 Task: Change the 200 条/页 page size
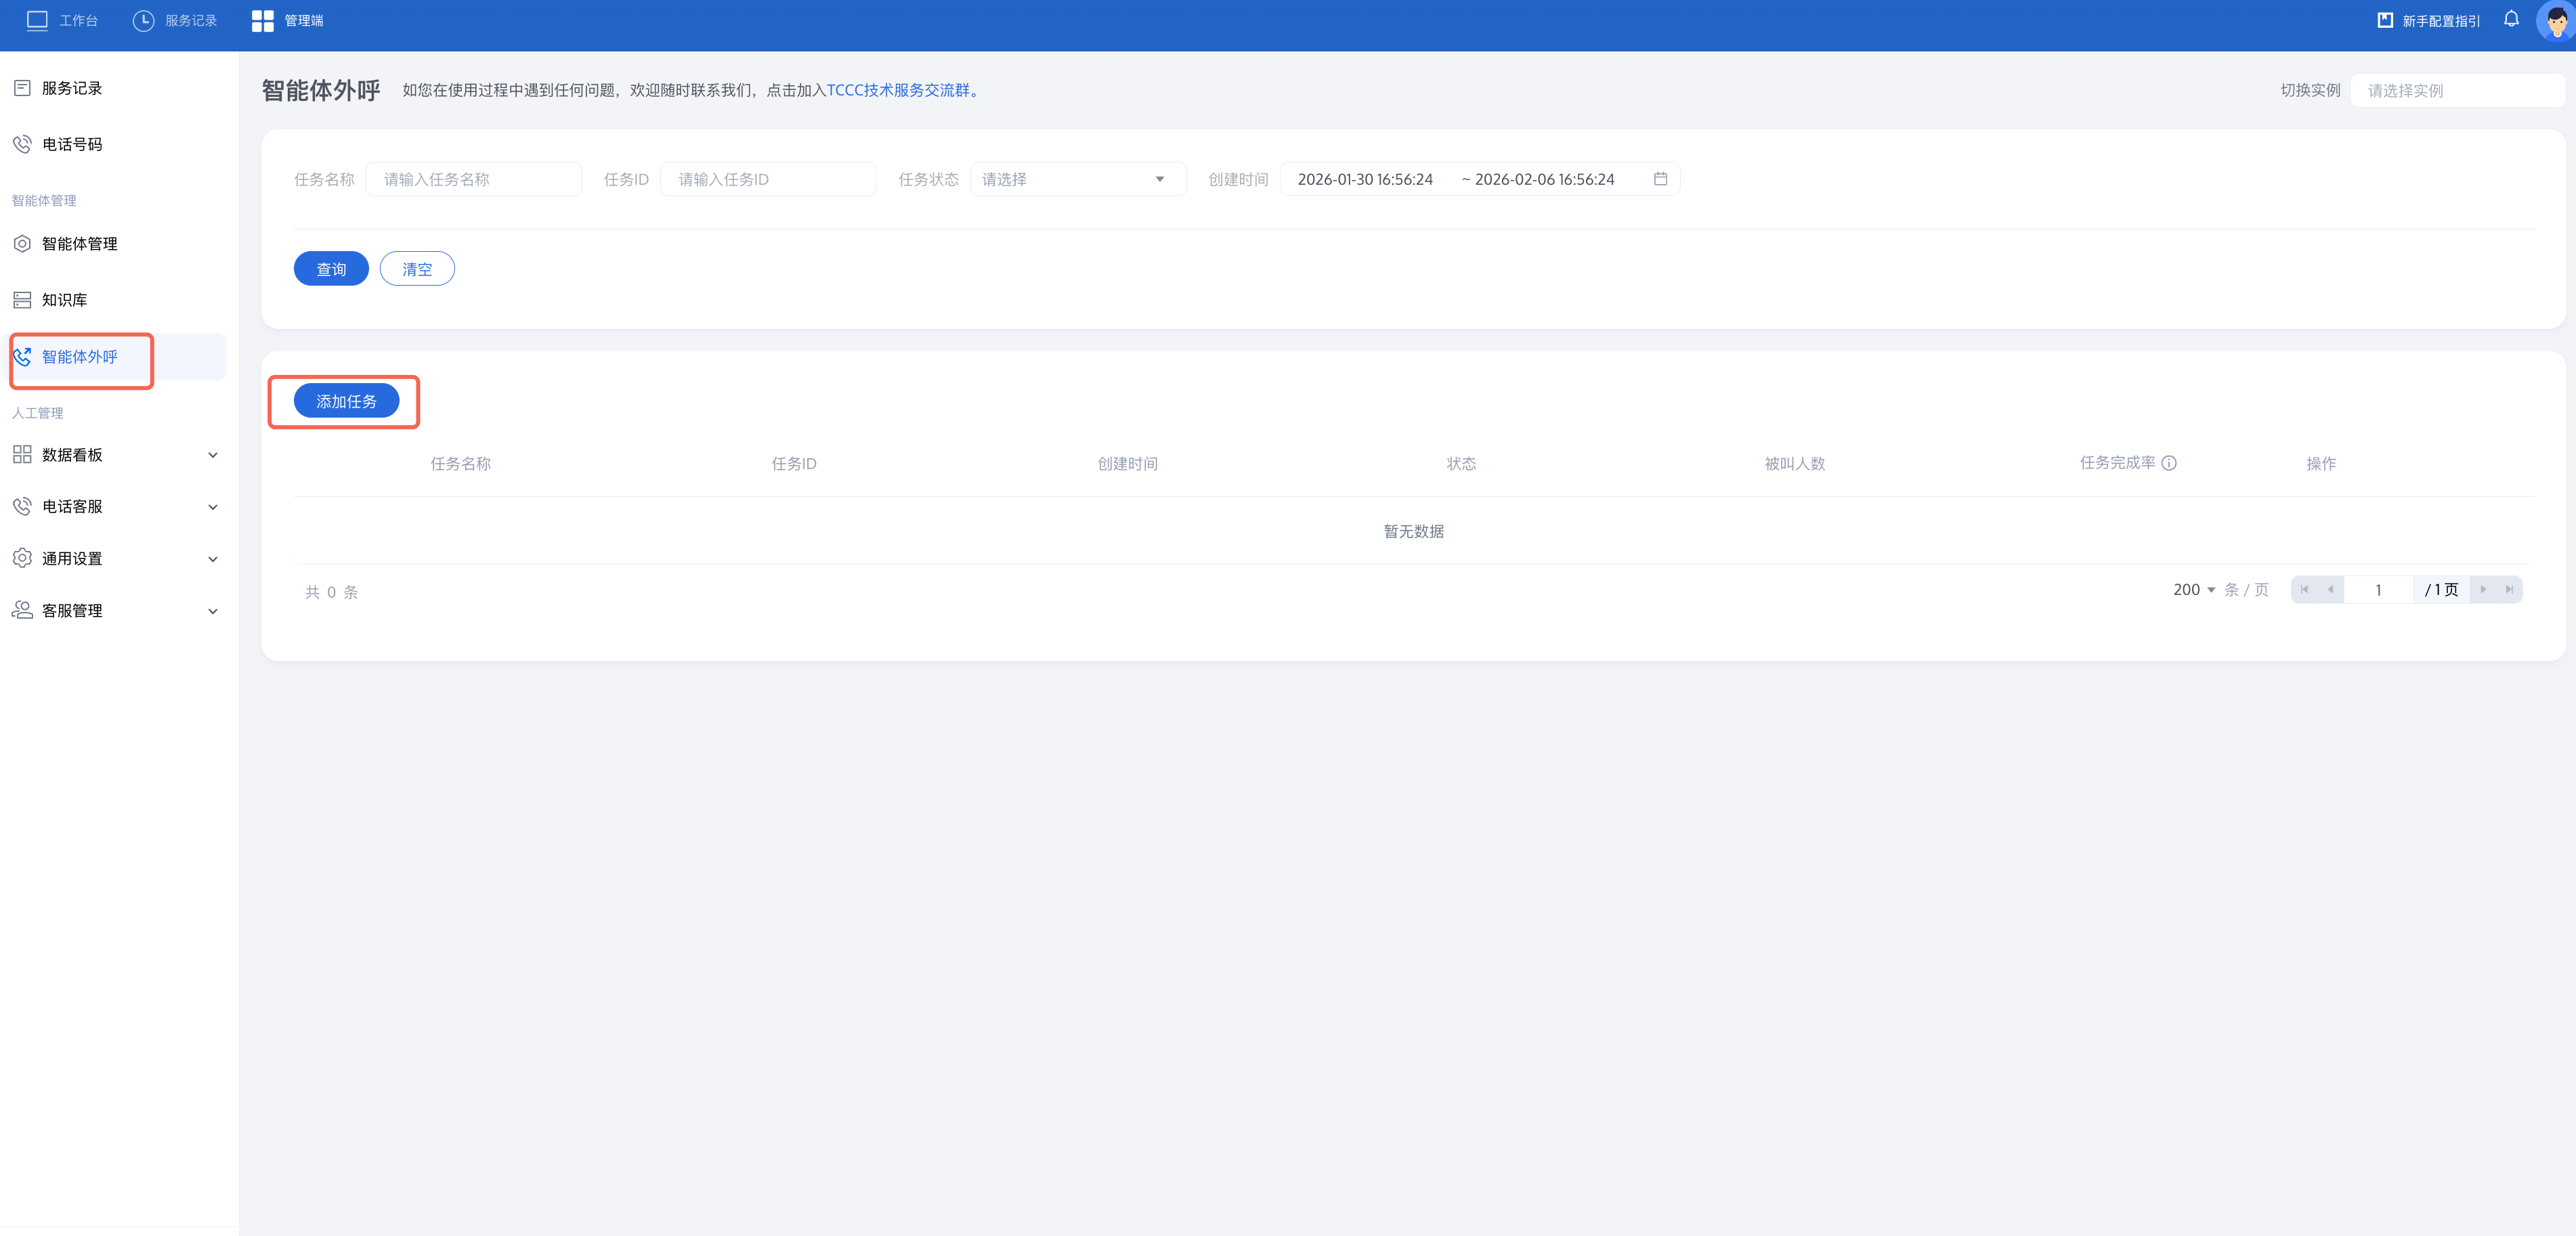(x=2194, y=590)
